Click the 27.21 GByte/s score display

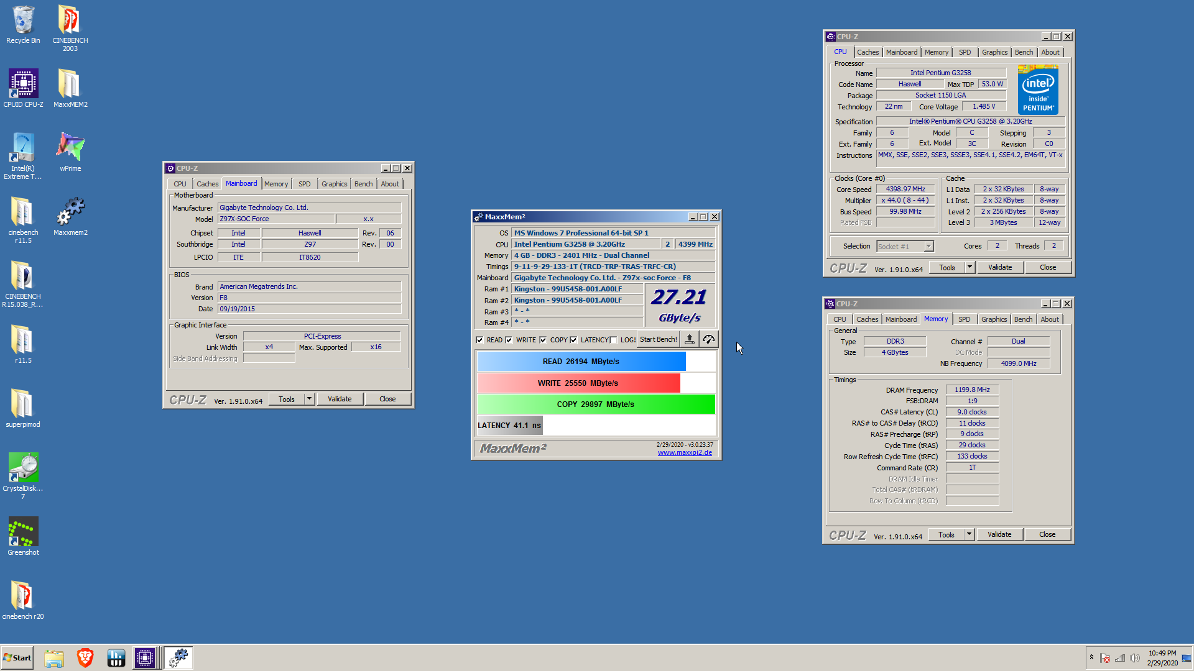679,306
